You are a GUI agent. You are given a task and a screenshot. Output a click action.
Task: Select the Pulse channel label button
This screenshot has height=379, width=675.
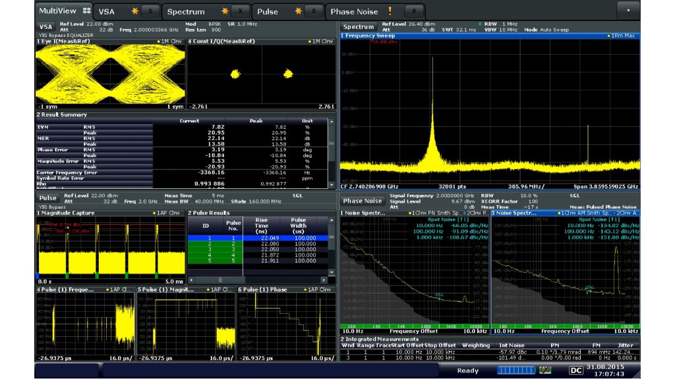coord(47,198)
